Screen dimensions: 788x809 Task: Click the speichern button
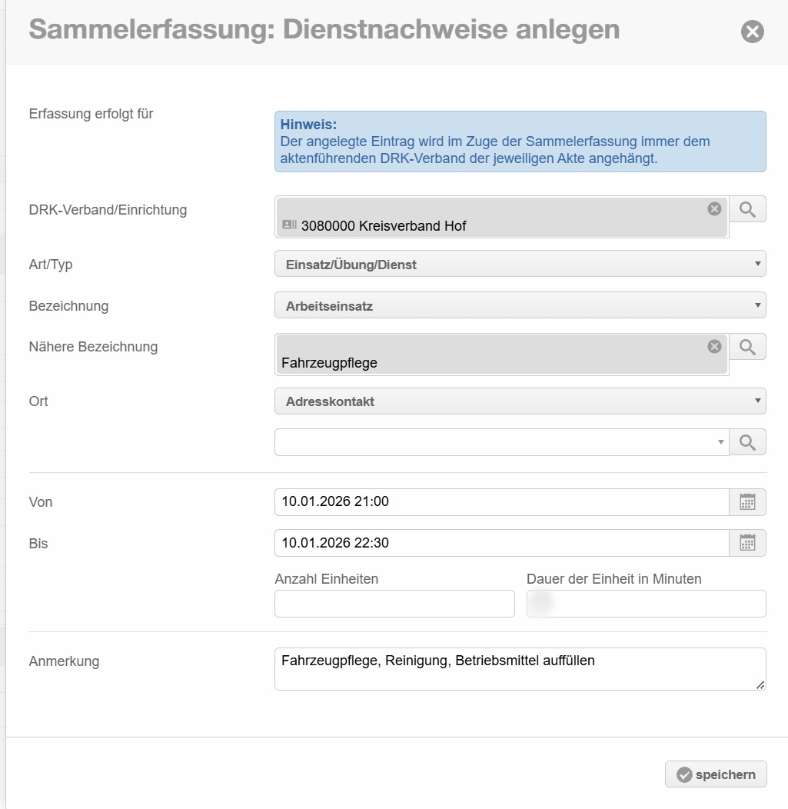coord(716,774)
